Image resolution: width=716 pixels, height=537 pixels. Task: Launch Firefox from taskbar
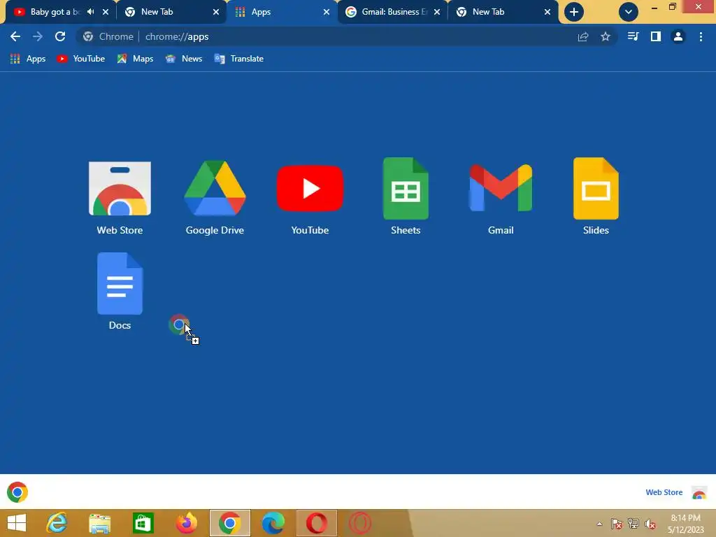(186, 523)
